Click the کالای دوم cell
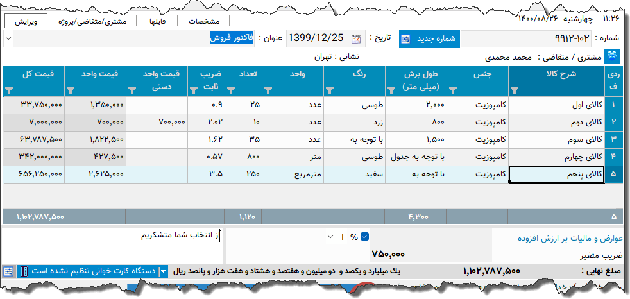This screenshot has height=299, width=630. coord(557,123)
